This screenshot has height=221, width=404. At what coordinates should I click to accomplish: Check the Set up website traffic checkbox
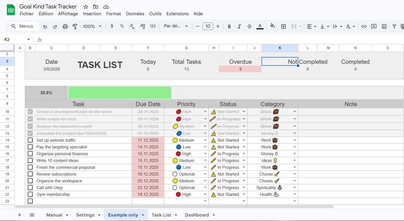pos(30,140)
